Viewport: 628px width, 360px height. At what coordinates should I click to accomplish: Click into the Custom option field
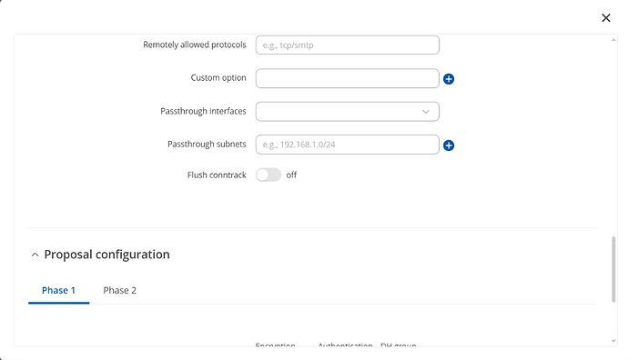click(x=348, y=78)
